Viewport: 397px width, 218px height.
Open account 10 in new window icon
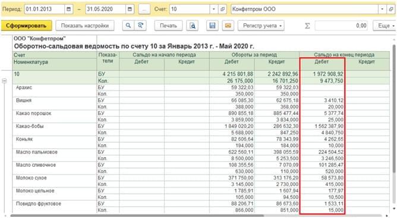pos(222,9)
